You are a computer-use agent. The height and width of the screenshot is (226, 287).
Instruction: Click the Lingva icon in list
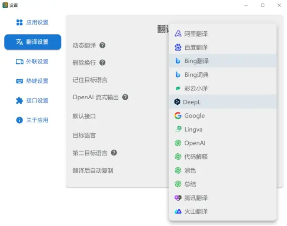click(177, 129)
